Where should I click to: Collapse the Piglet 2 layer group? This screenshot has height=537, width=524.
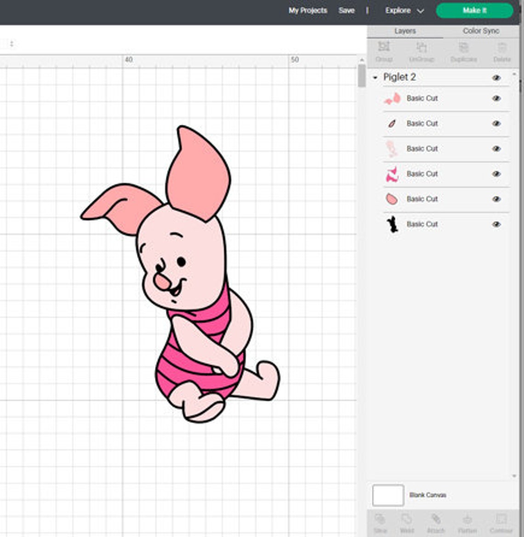[x=375, y=78]
